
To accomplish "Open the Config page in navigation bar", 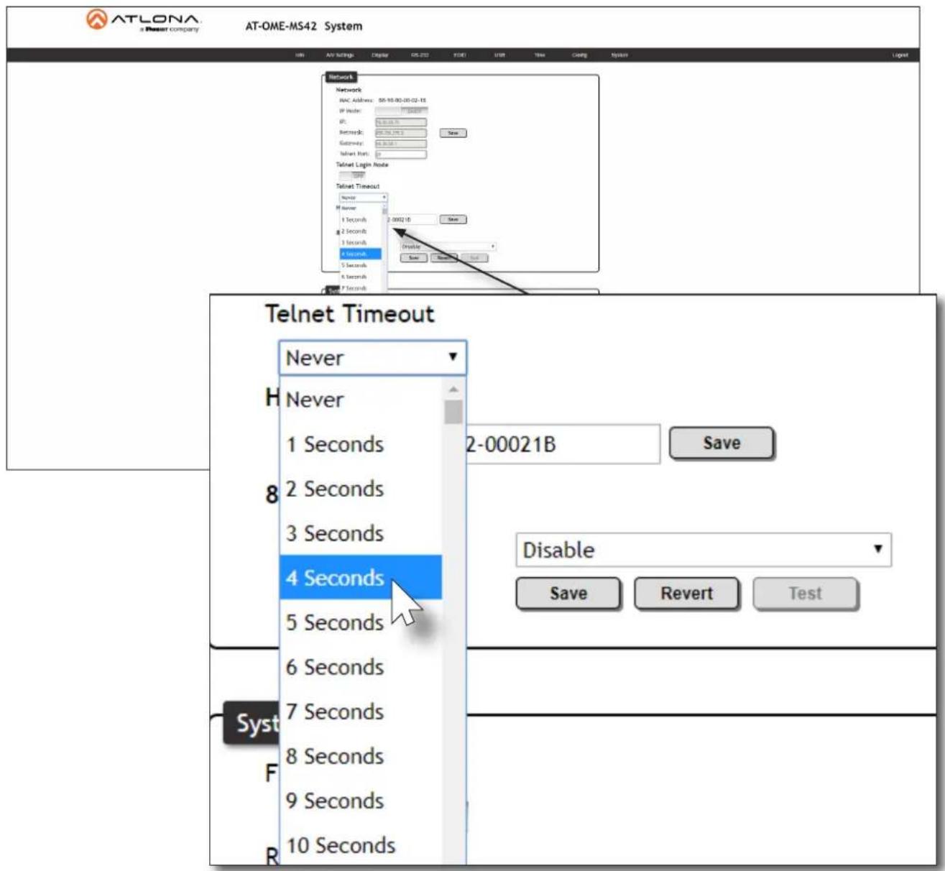I will pyautogui.click(x=579, y=55).
